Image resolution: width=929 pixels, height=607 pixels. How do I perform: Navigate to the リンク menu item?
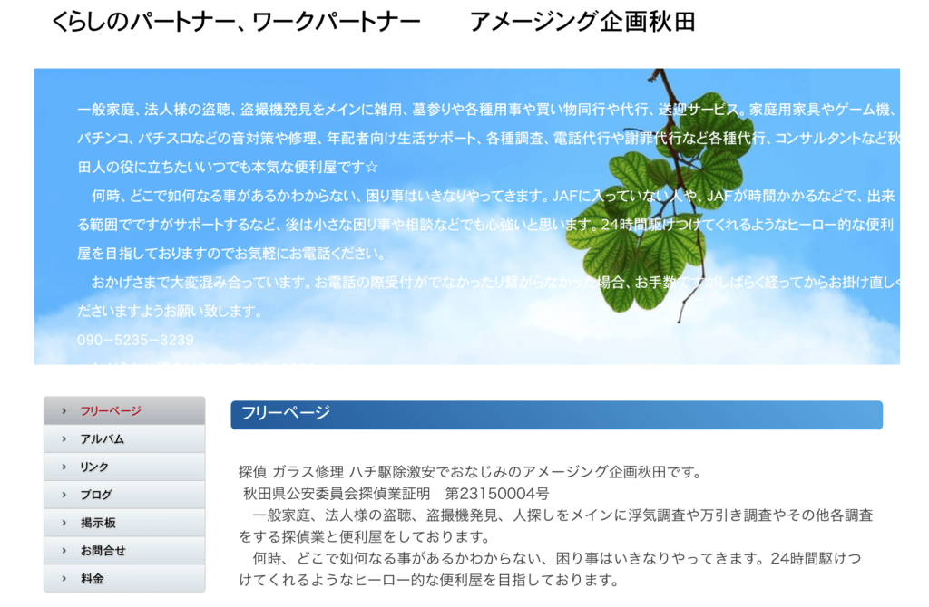97,467
